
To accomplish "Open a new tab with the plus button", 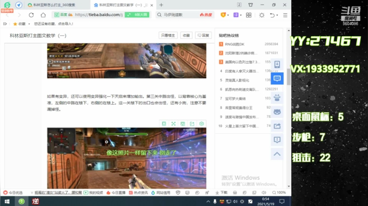I will [161, 5].
